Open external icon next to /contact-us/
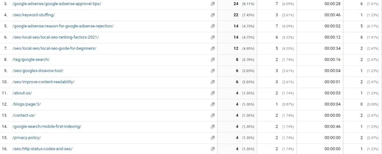The image size is (382, 154). coord(213,115)
